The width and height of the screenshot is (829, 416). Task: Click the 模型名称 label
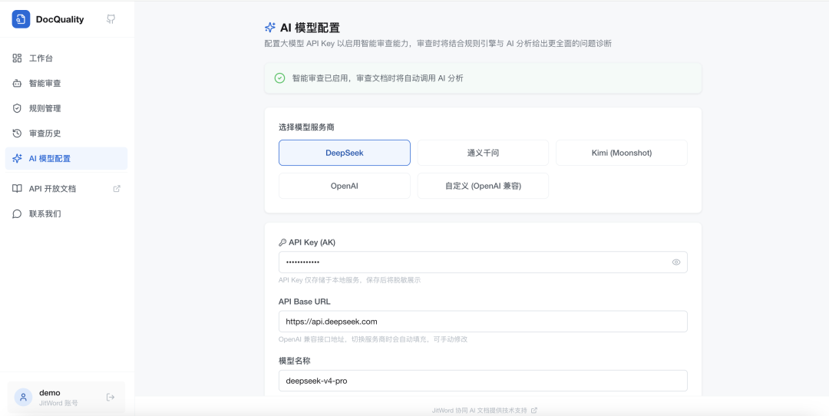294,361
